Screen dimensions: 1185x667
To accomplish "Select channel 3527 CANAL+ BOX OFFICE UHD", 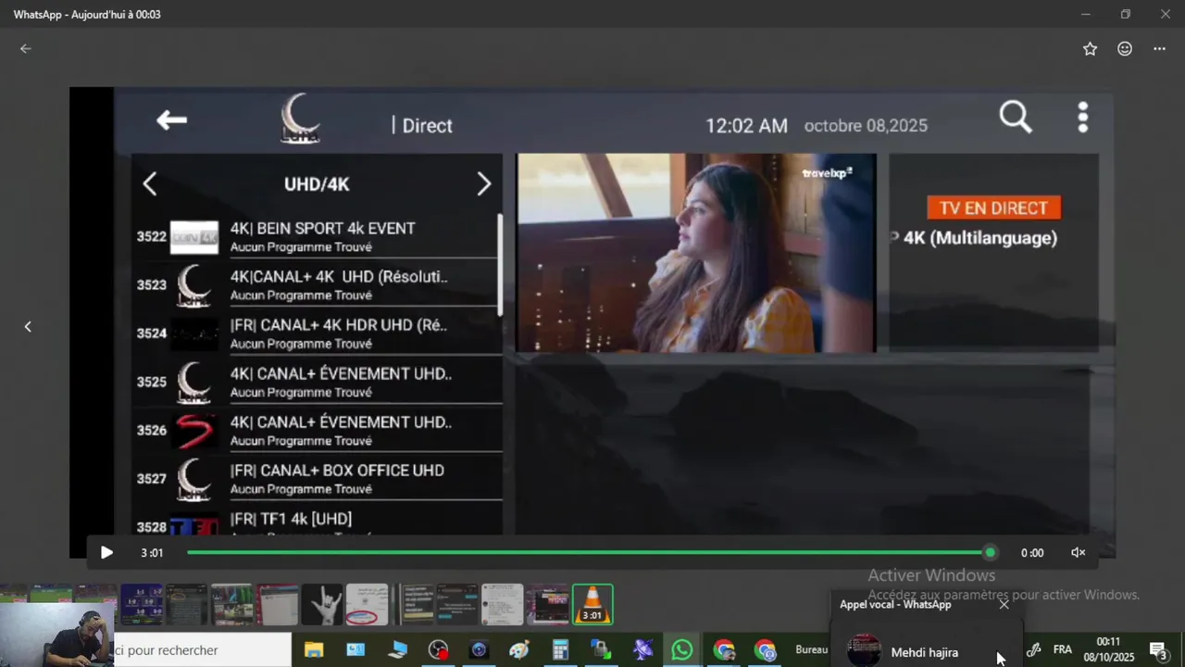I will [318, 478].
